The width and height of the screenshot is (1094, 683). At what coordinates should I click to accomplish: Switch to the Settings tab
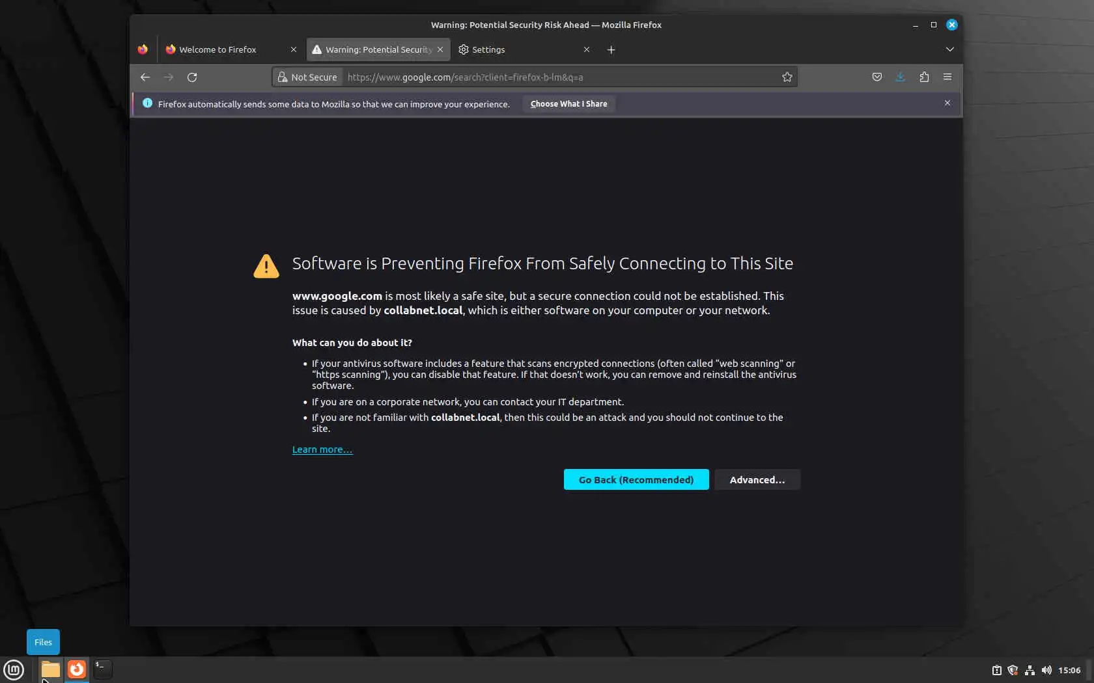point(524,49)
